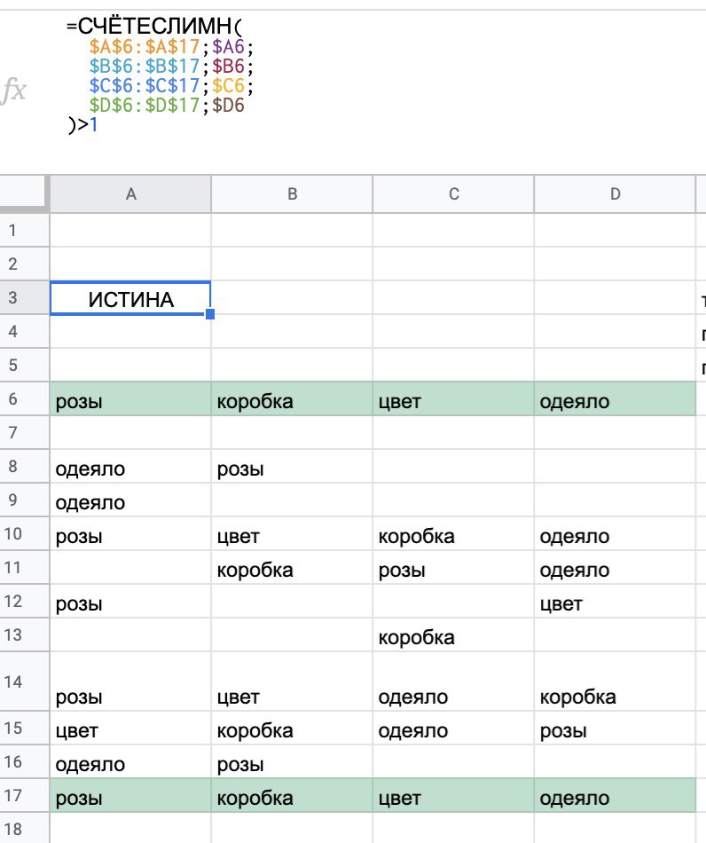The height and width of the screenshot is (843, 706).
Task: Select column D header
Action: pyautogui.click(x=616, y=194)
